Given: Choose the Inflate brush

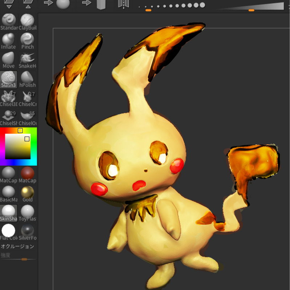Looking at the screenshot, I should (x=8, y=41).
